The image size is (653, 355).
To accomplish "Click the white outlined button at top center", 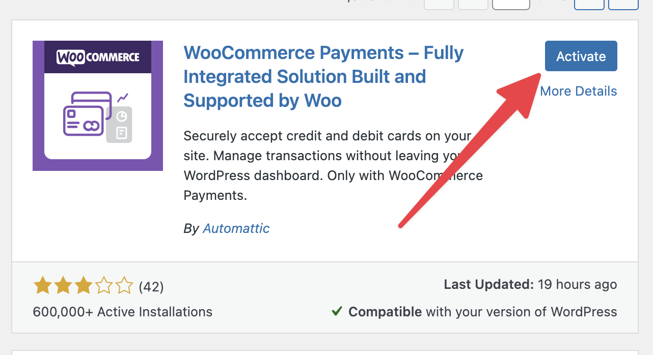I will point(510,5).
